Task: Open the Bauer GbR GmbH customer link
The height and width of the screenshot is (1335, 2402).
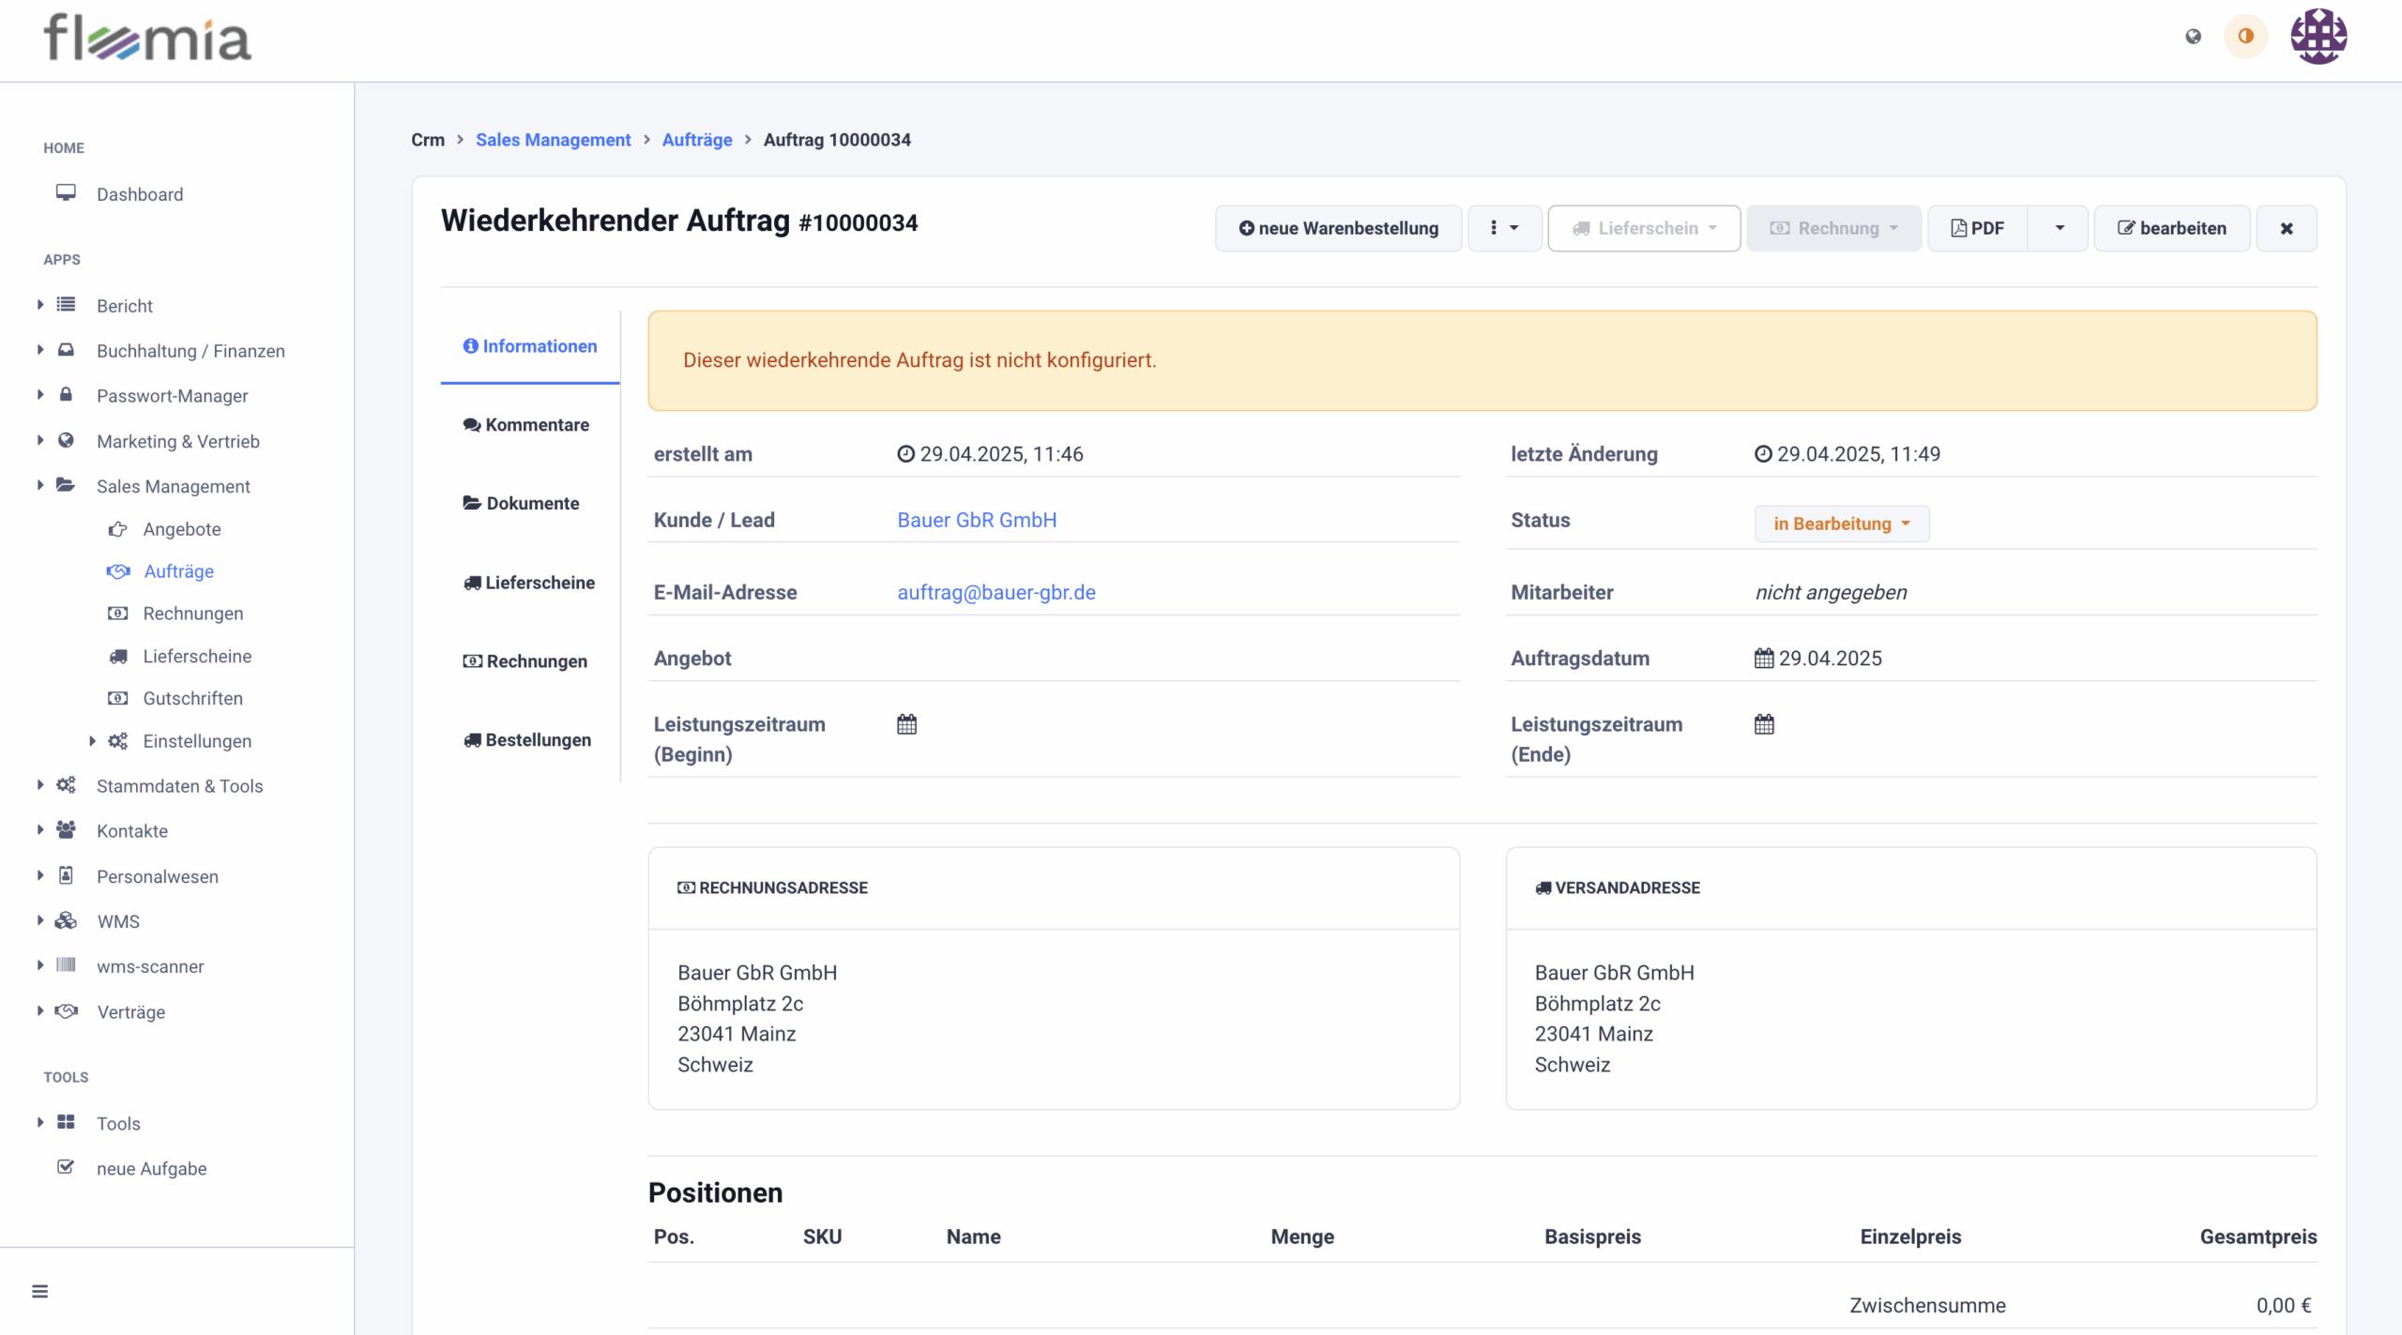Action: click(977, 520)
